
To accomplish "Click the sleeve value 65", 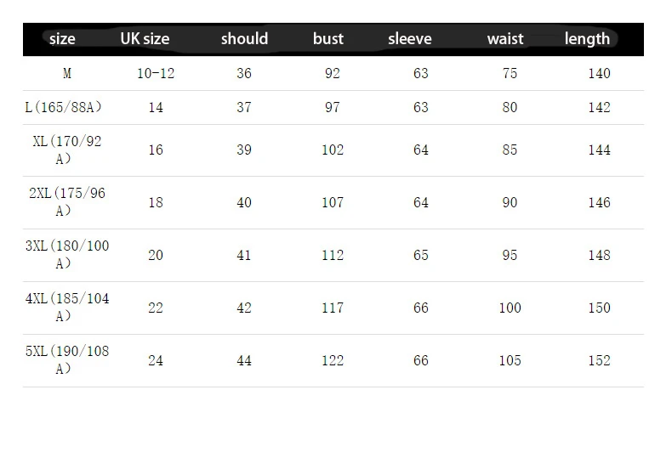I will 421,255.
